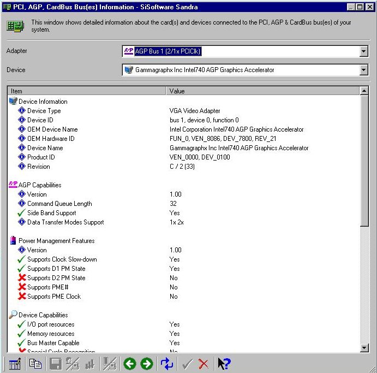Click the value 1x 2x
The width and height of the screenshot is (377, 373).
point(176,222)
